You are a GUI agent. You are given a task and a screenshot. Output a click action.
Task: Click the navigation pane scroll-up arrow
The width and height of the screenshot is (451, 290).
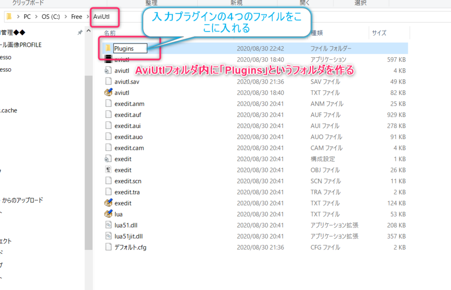pyautogui.click(x=89, y=31)
